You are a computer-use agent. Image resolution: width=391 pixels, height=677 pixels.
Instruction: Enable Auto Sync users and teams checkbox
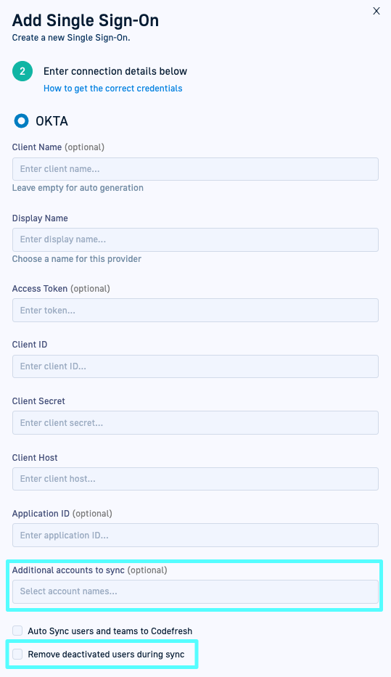click(x=17, y=631)
